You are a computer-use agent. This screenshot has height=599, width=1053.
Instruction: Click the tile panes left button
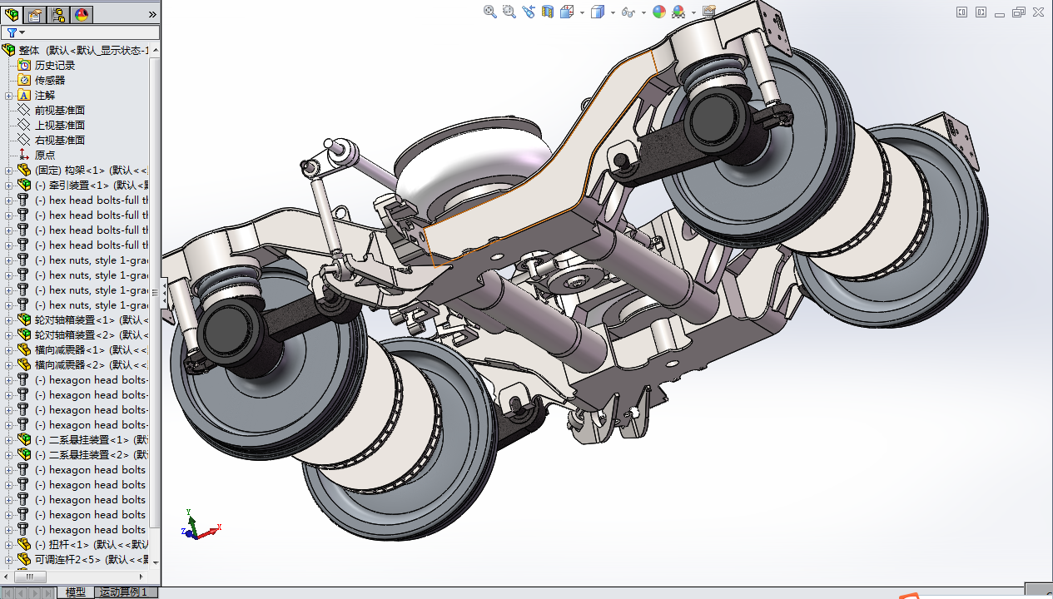coord(961,12)
